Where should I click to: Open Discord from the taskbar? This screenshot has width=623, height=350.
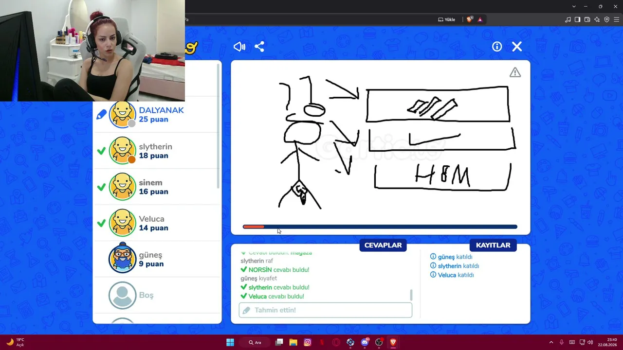coord(365,342)
